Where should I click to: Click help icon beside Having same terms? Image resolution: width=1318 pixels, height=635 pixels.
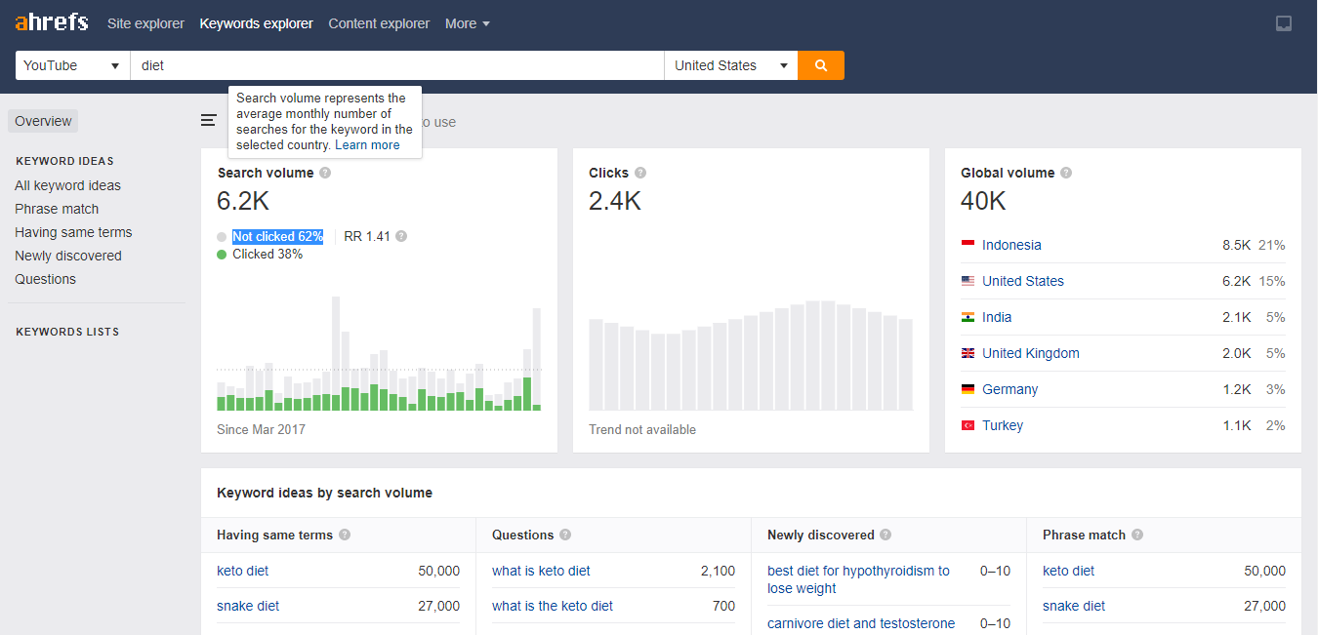(x=345, y=535)
